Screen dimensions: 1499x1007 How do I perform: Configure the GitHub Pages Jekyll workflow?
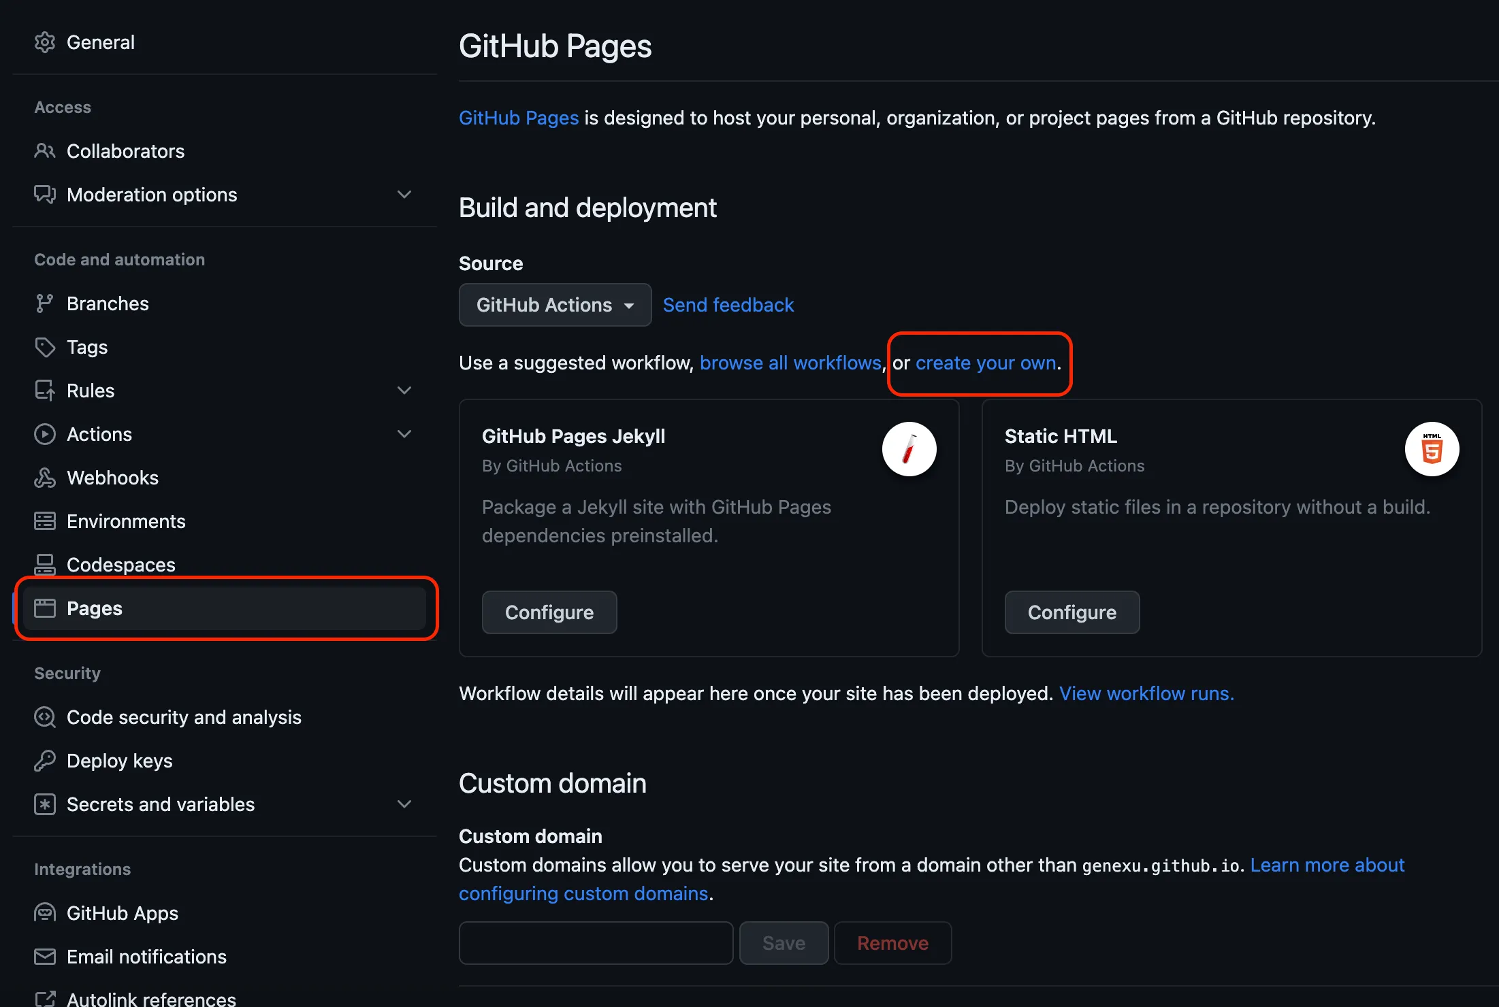549,612
